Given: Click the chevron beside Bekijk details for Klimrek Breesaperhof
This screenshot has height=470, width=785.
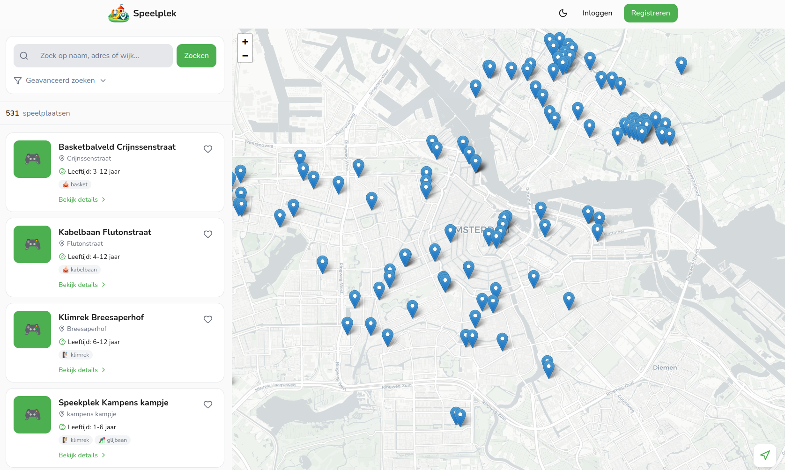Looking at the screenshot, I should (x=104, y=370).
